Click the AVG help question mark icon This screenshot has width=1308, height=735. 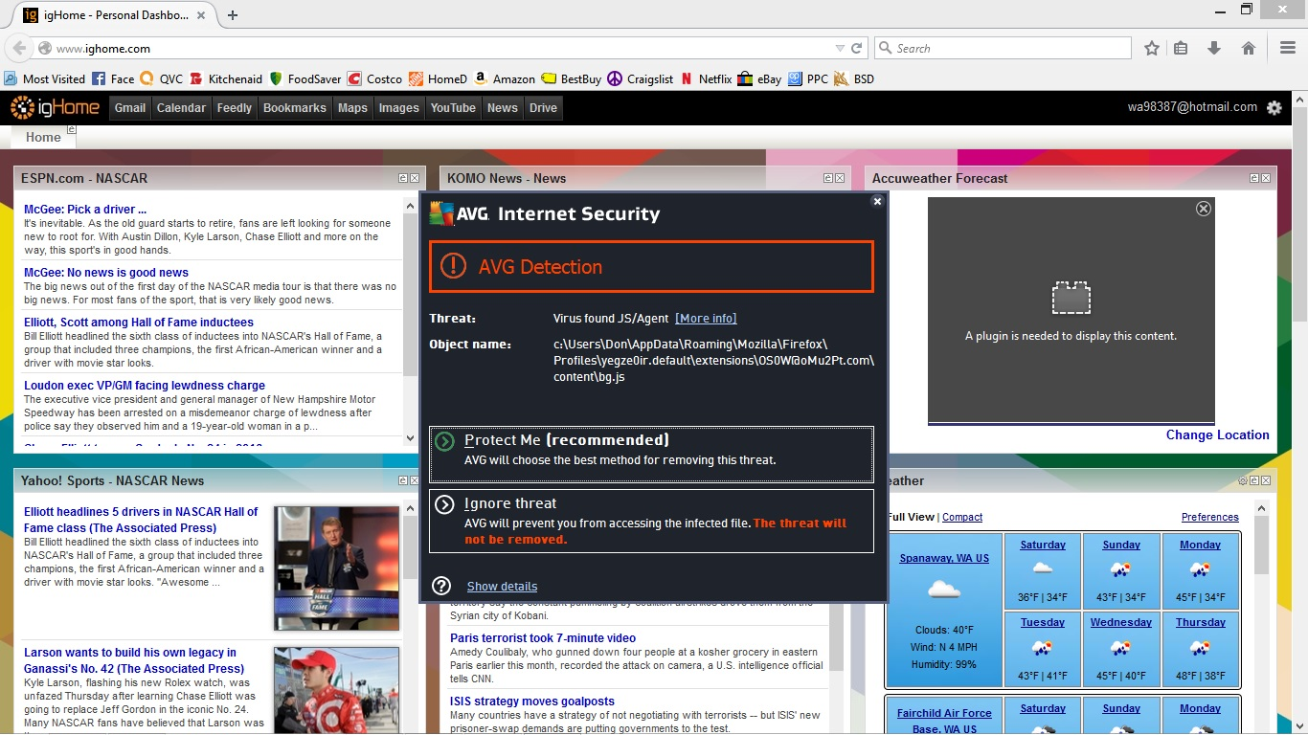pos(441,586)
